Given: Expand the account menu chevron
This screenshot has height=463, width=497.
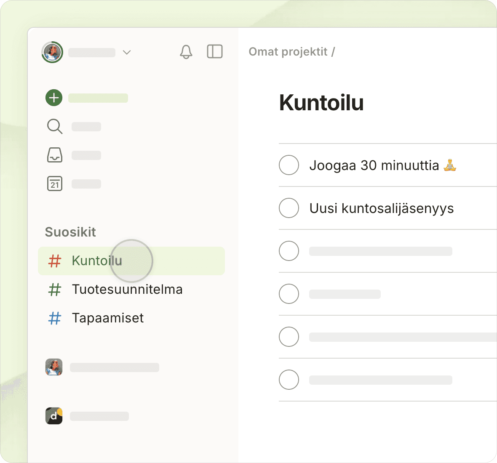Looking at the screenshot, I should click(x=127, y=52).
